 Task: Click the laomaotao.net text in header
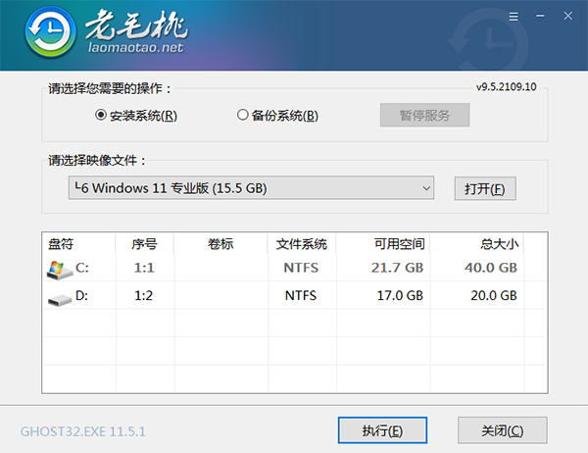coord(135,48)
